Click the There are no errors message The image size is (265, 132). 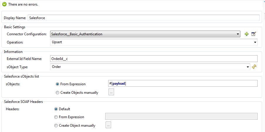[23, 5]
